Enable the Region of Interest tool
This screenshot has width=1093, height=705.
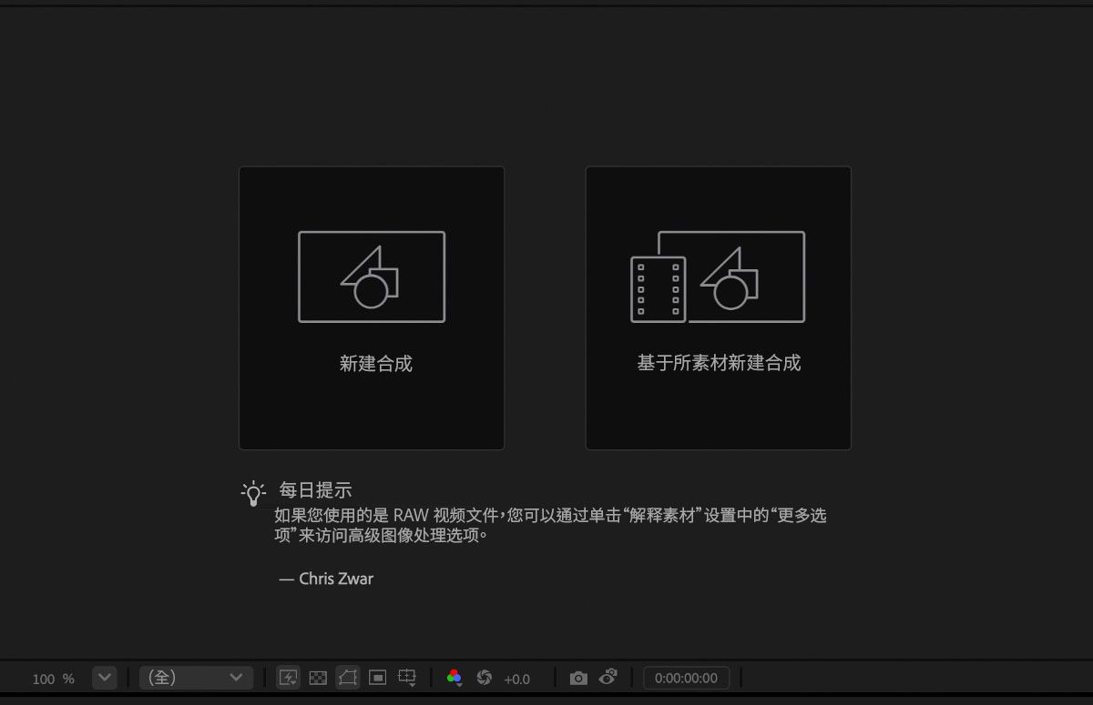(x=376, y=678)
